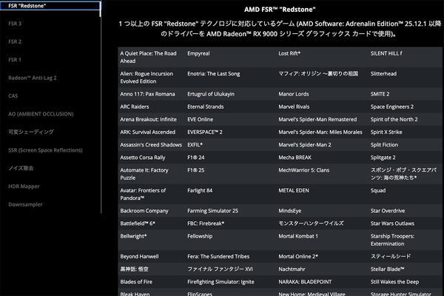444x296 pixels.
Task: Click the Manor Lords entry
Action: coord(294,94)
